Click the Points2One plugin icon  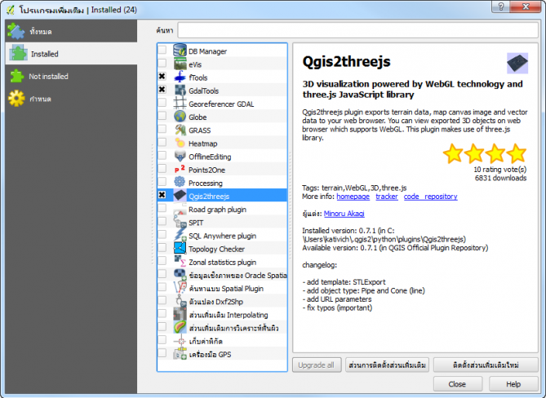click(180, 170)
